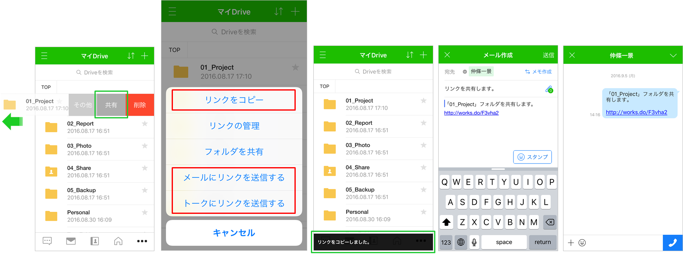The image size is (683, 254).
Task: Tap the red 削除 swipe action
Action: click(140, 105)
